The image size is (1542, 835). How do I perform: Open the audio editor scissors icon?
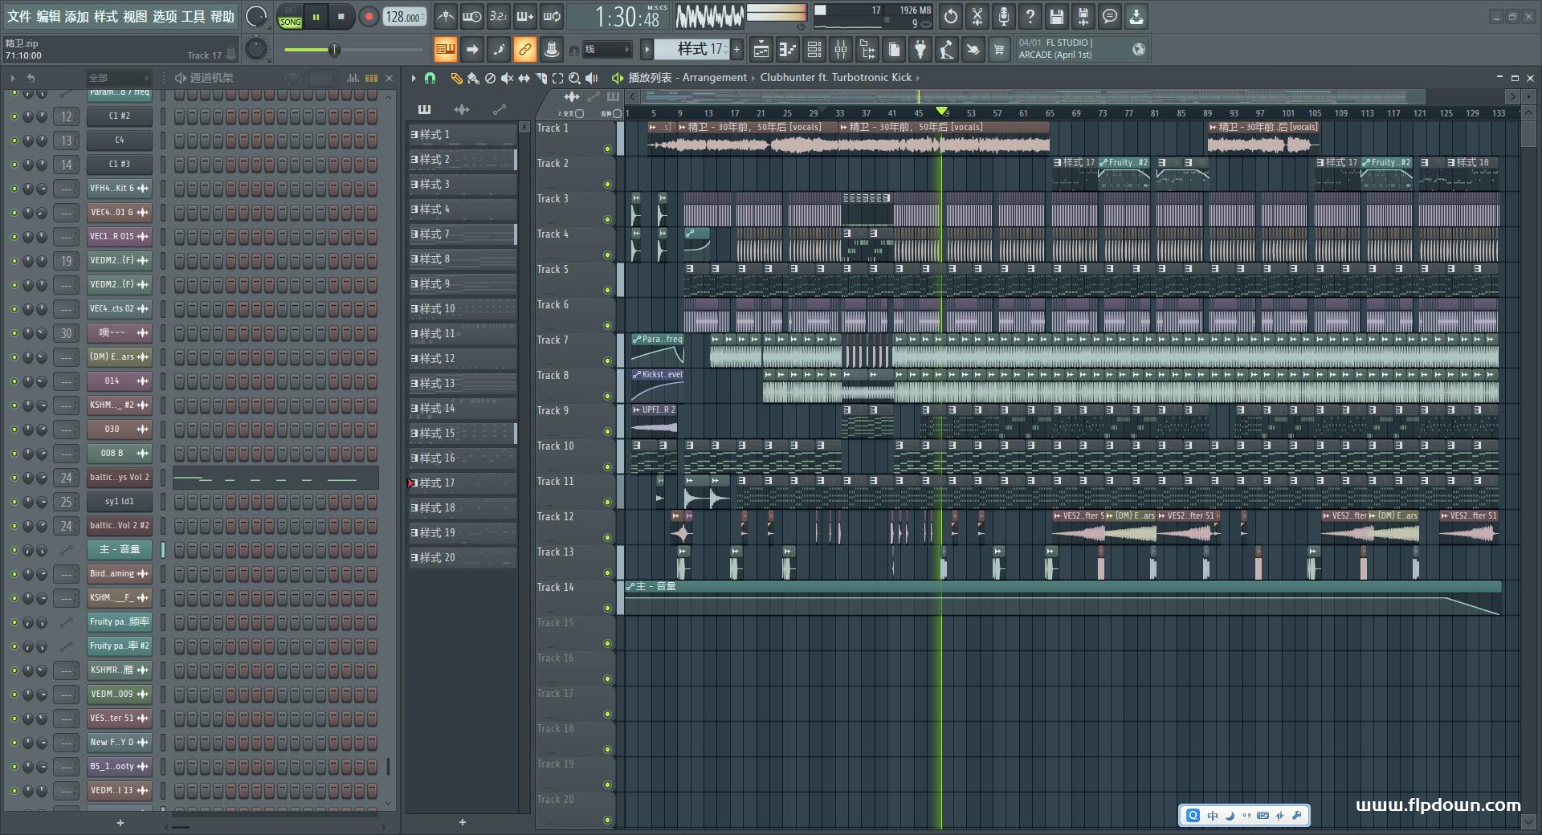(x=977, y=16)
